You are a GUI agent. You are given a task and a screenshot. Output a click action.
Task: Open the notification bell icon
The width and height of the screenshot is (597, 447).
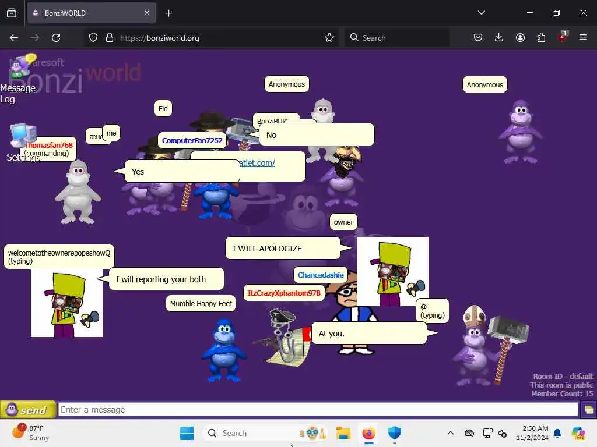tap(557, 433)
